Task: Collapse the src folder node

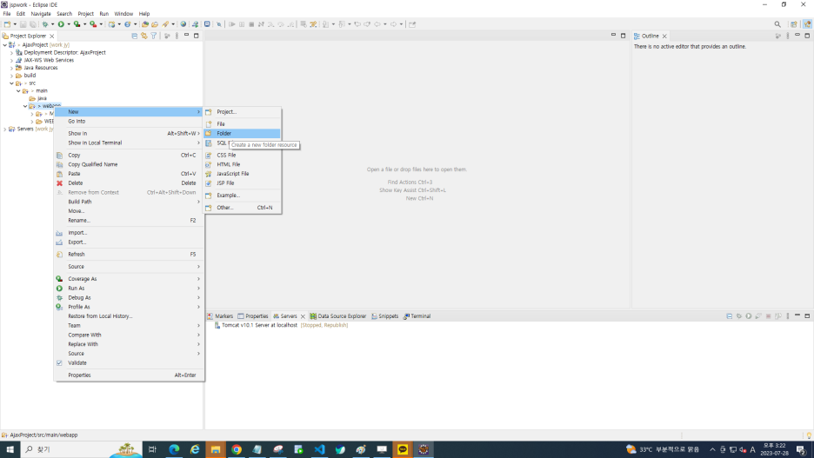Action: tap(12, 83)
